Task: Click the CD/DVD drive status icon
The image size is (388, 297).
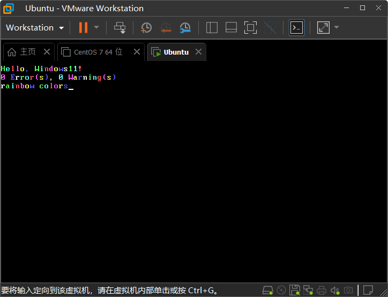Action: click(281, 290)
